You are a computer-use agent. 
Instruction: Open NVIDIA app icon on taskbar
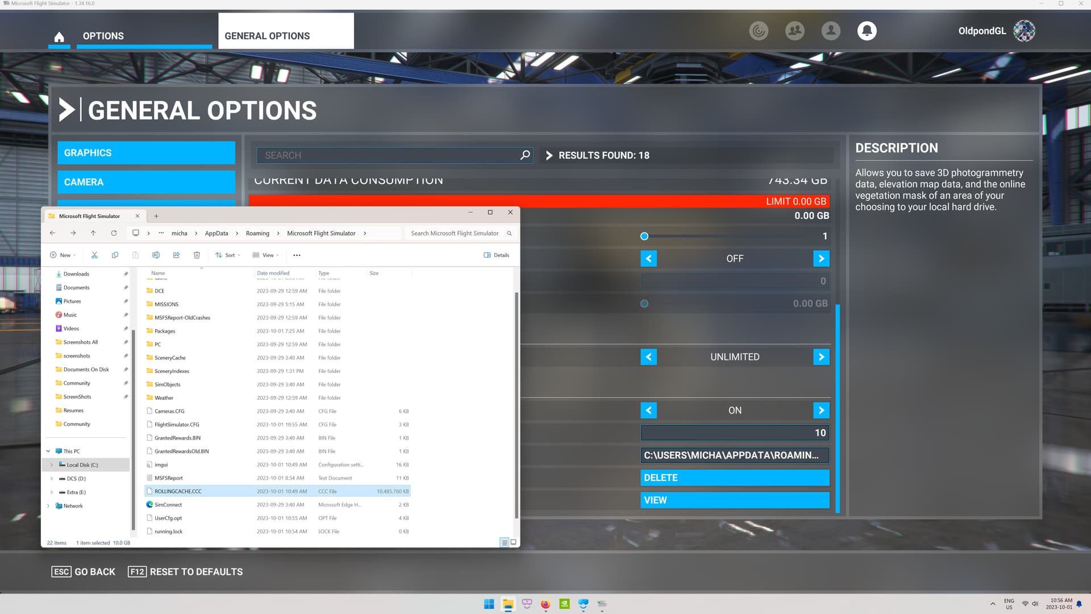click(564, 604)
